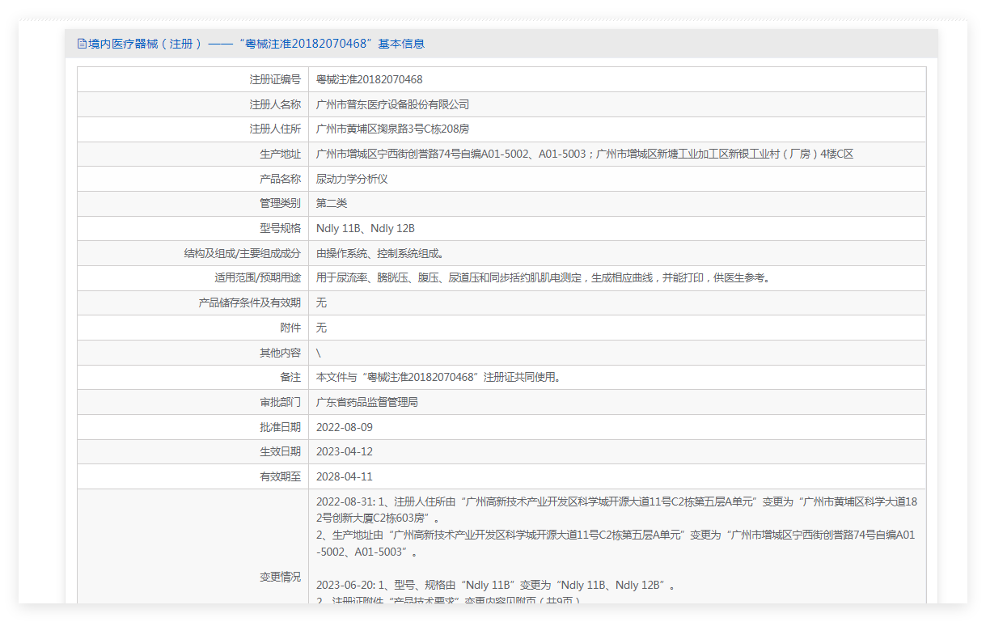Click the 批准日期 label
This screenshot has height=622, width=986.
[280, 427]
